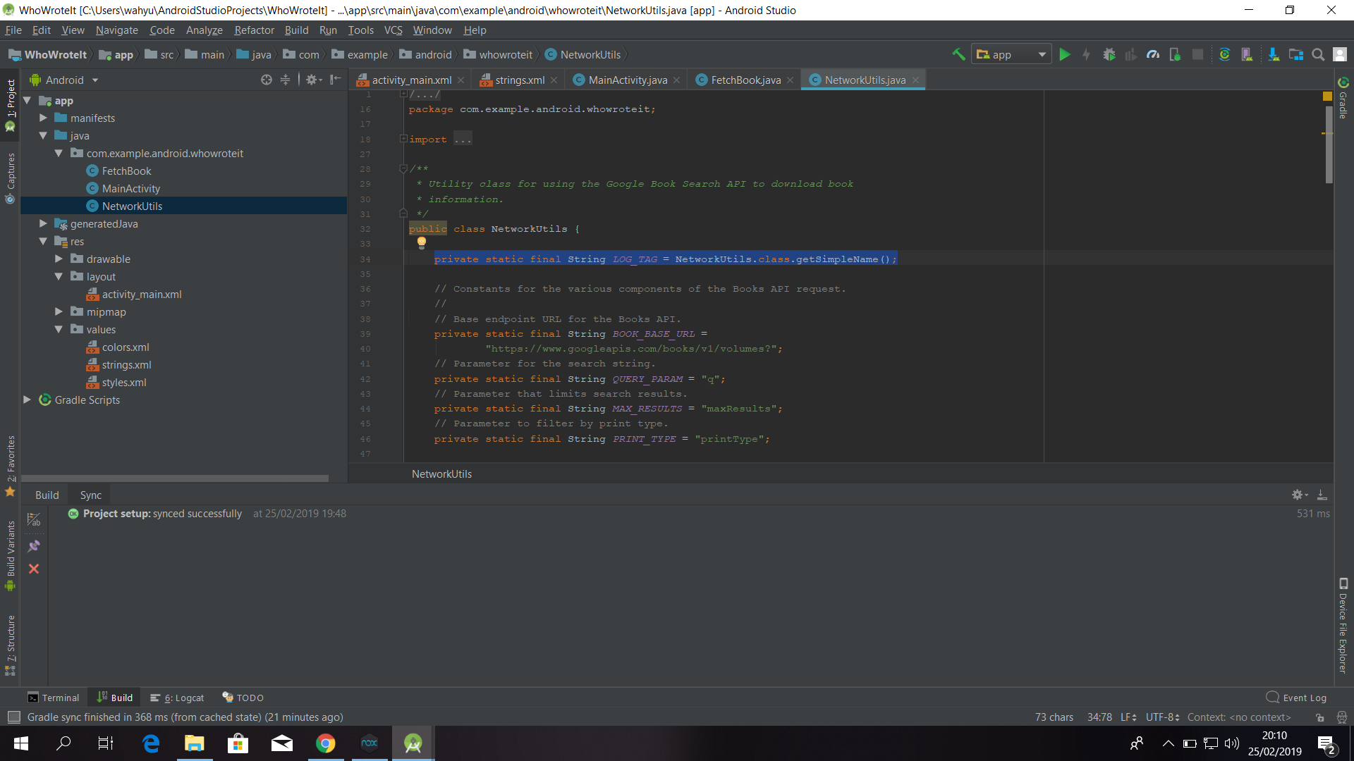The width and height of the screenshot is (1354, 761).
Task: Open the AVD Manager icon
Action: tap(1247, 55)
